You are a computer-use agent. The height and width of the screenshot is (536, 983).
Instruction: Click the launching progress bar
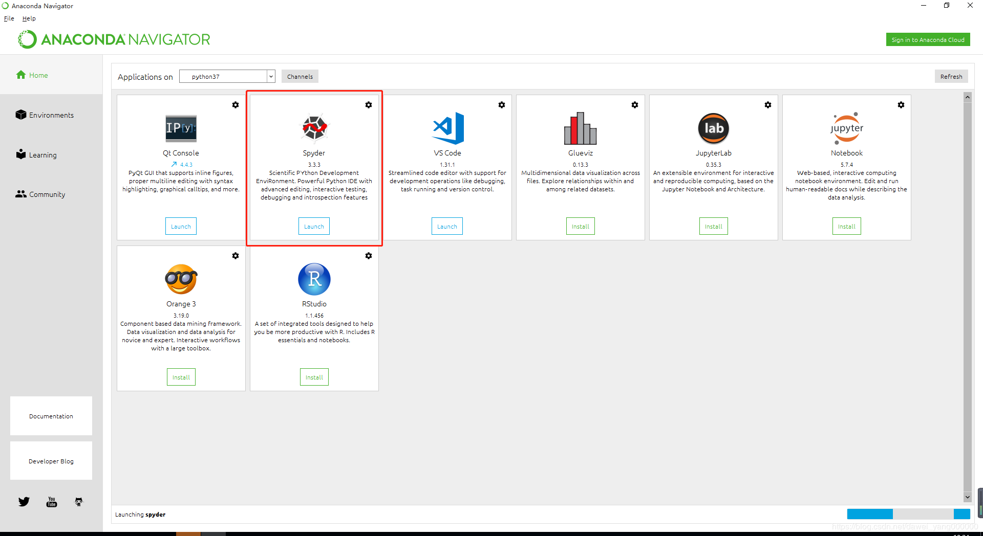pos(909,514)
